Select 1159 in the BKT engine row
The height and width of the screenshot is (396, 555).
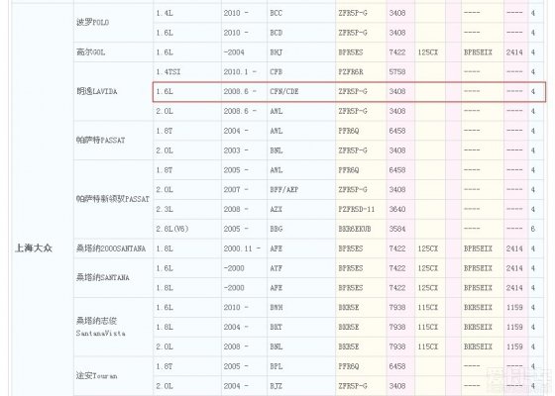click(x=514, y=327)
